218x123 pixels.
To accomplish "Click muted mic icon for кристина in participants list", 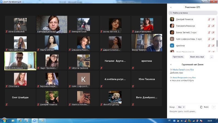I will 209,46.
